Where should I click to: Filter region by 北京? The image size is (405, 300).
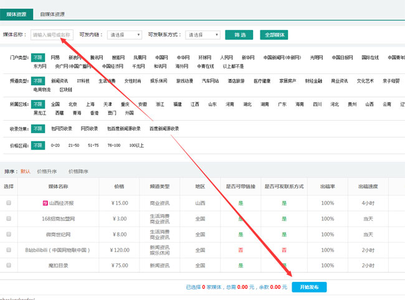pyautogui.click(x=73, y=105)
